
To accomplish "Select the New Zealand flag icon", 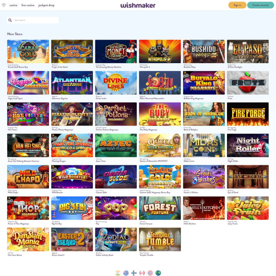I will coord(126,273).
